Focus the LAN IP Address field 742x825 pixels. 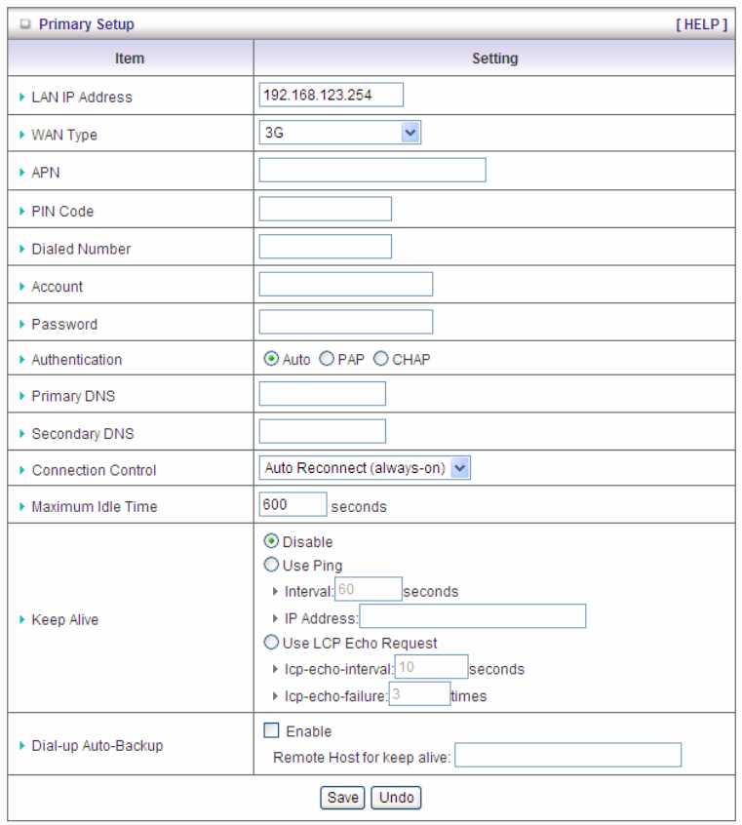(x=331, y=95)
